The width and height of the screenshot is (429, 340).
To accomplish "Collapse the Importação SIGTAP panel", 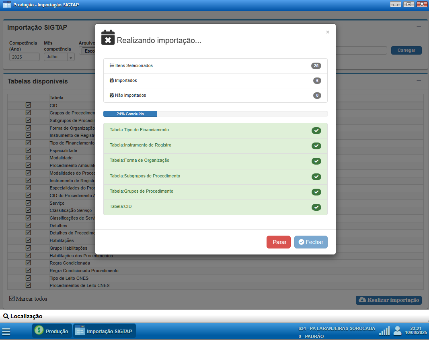I will click(419, 27).
